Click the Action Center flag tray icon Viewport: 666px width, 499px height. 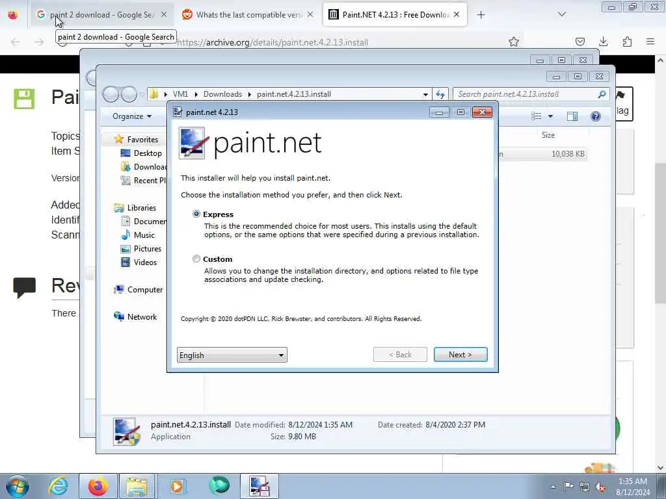click(568, 487)
